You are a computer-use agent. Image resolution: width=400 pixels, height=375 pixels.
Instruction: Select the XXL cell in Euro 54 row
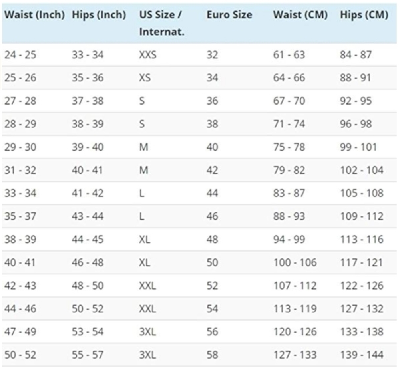coord(147,309)
